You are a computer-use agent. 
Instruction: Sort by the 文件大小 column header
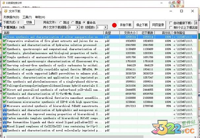click(x=128, y=33)
